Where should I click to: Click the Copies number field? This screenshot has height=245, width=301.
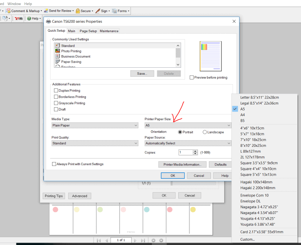186,152
